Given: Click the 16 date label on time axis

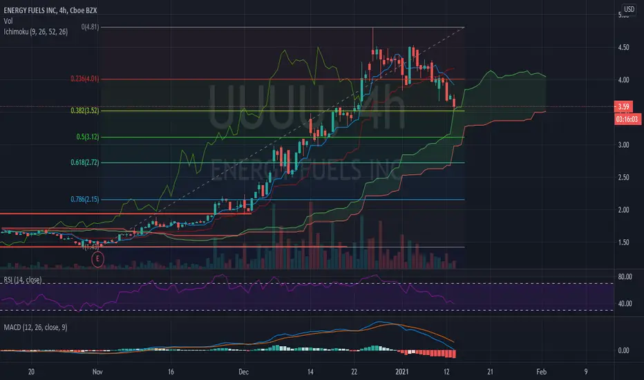Looking at the screenshot, I should tap(171, 372).
